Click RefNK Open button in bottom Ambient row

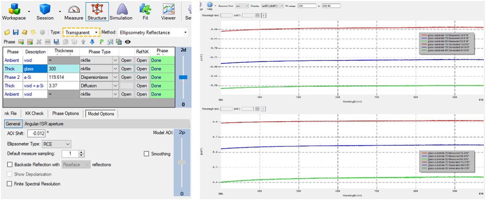pyautogui.click(x=141, y=94)
